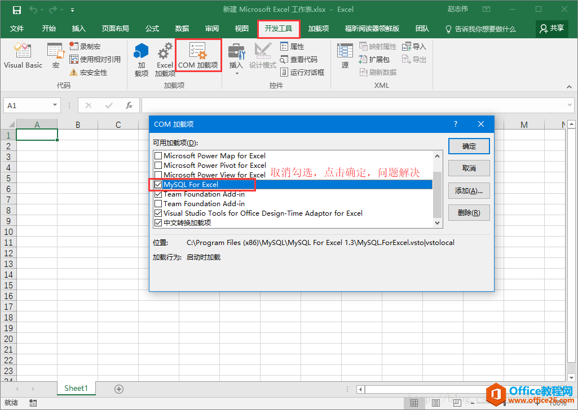Click the formula bar input area
The image size is (578, 410).
(x=353, y=105)
